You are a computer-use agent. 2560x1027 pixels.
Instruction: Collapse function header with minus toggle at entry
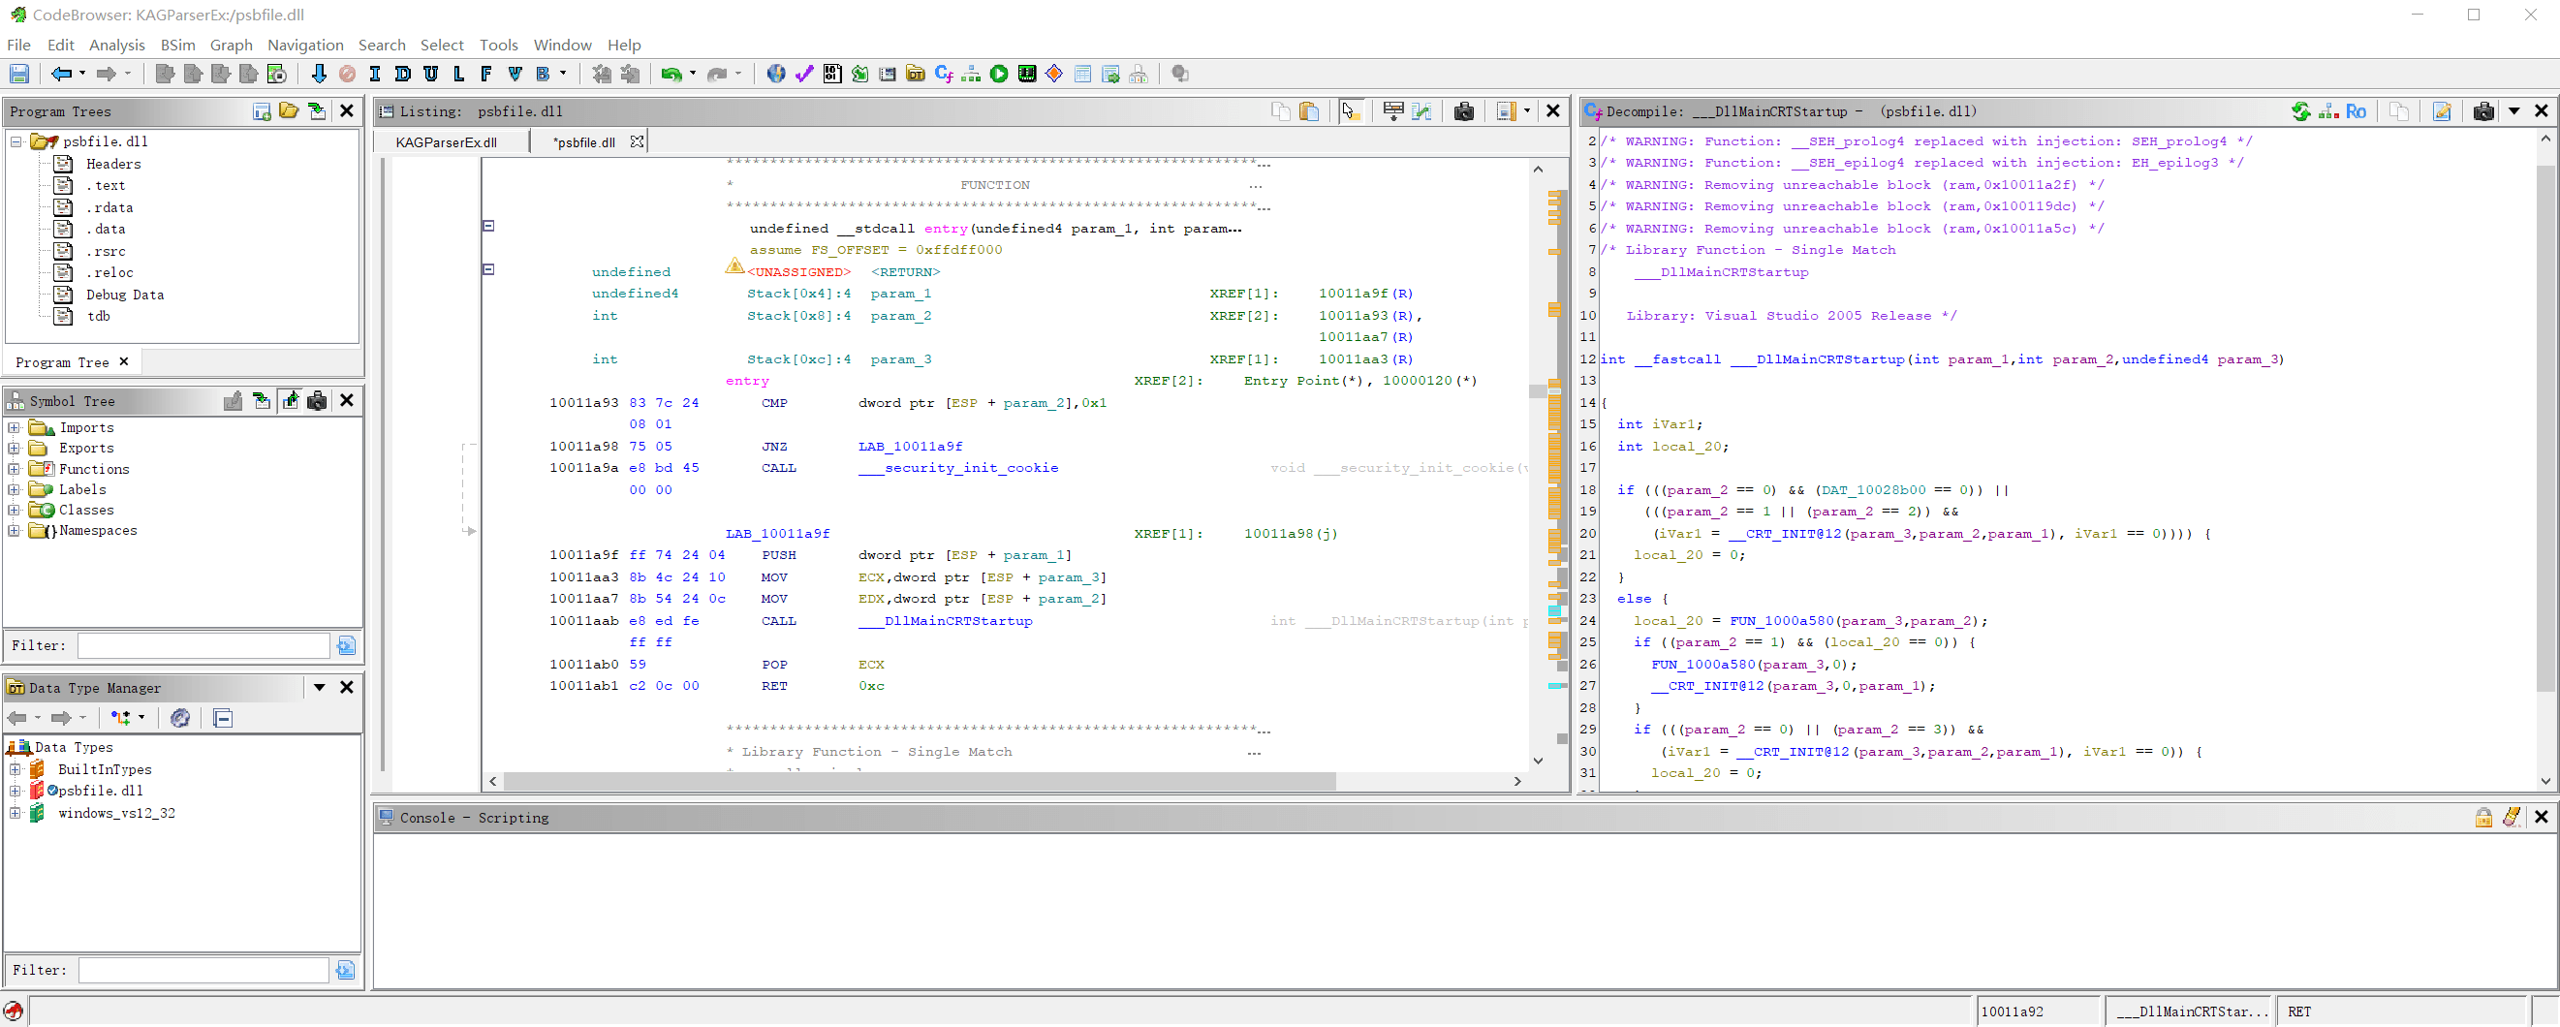[488, 226]
